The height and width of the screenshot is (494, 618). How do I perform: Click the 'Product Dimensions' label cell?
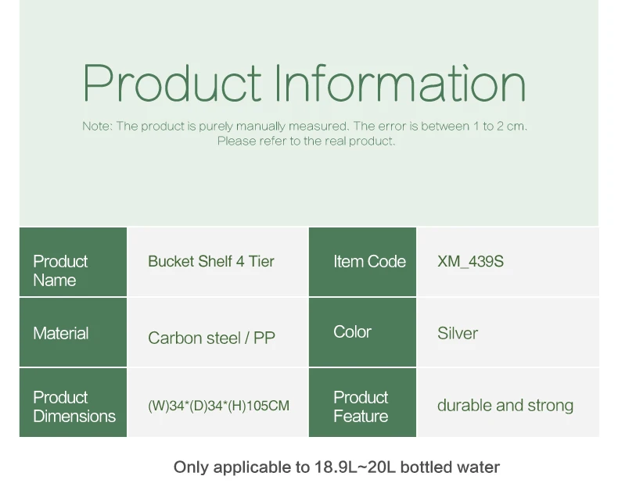tap(73, 403)
